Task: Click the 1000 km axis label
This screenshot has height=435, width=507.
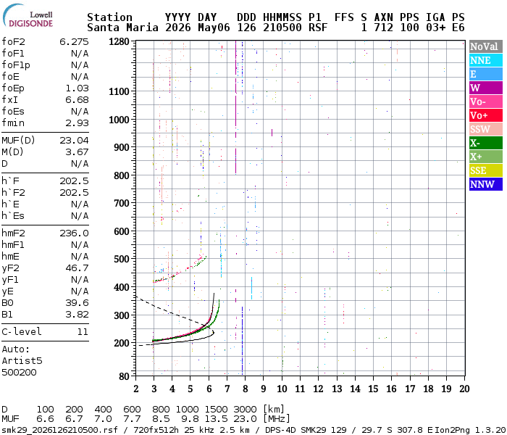Action: point(119,120)
